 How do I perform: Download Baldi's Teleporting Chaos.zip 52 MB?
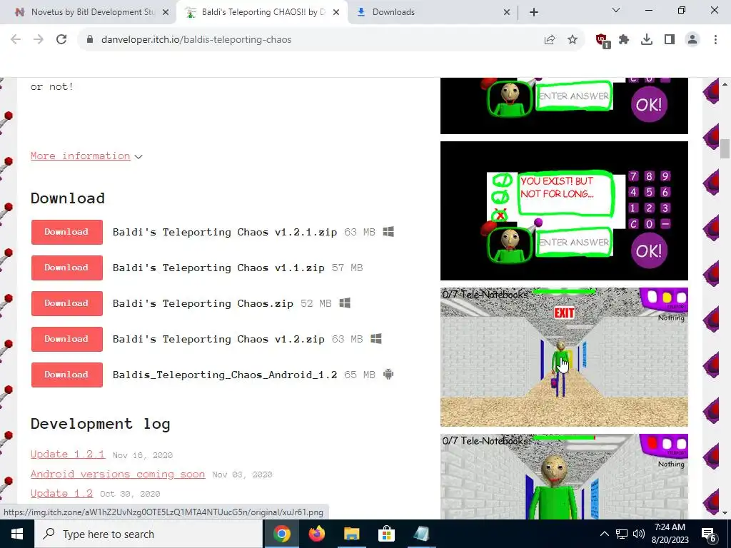[x=66, y=303]
